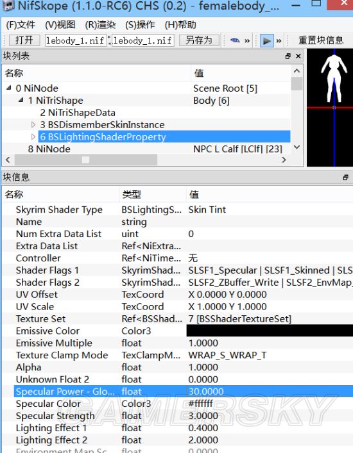
Task: Click the block list horizontal scrollbar thumb
Action: pos(85,160)
